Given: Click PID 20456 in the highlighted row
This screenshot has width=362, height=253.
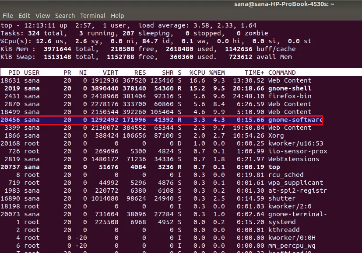Looking at the screenshot, I should pyautogui.click(x=10, y=120).
